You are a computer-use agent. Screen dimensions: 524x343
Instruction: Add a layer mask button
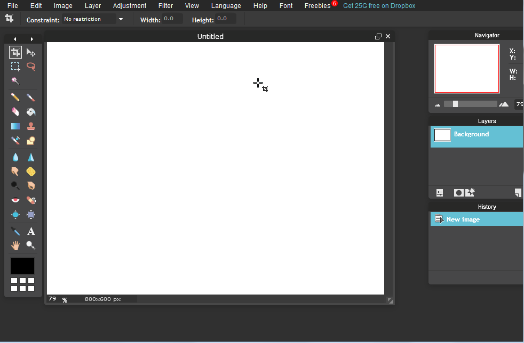pos(458,193)
